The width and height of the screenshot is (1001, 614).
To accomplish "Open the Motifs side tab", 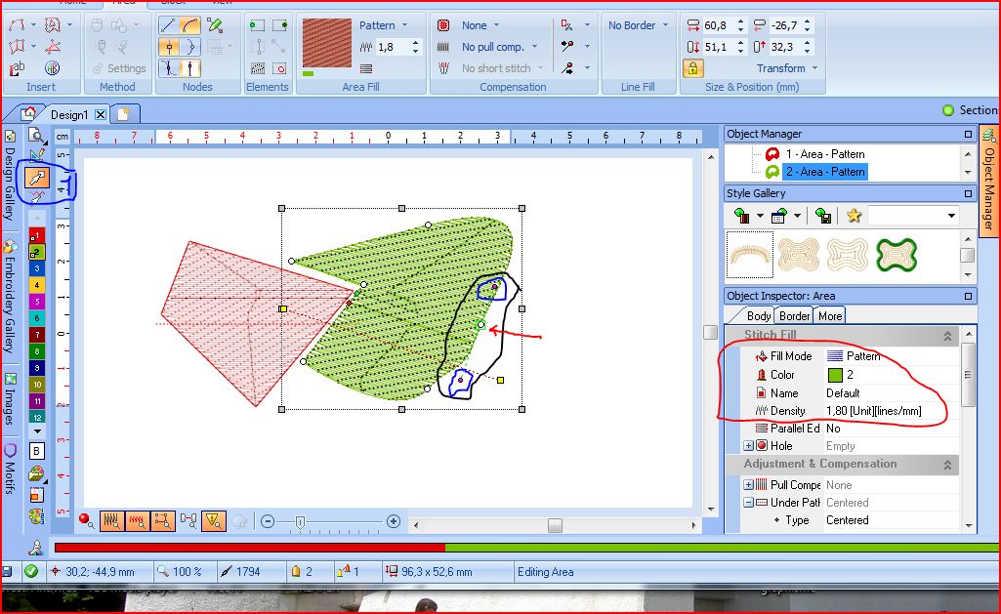I will [x=10, y=471].
